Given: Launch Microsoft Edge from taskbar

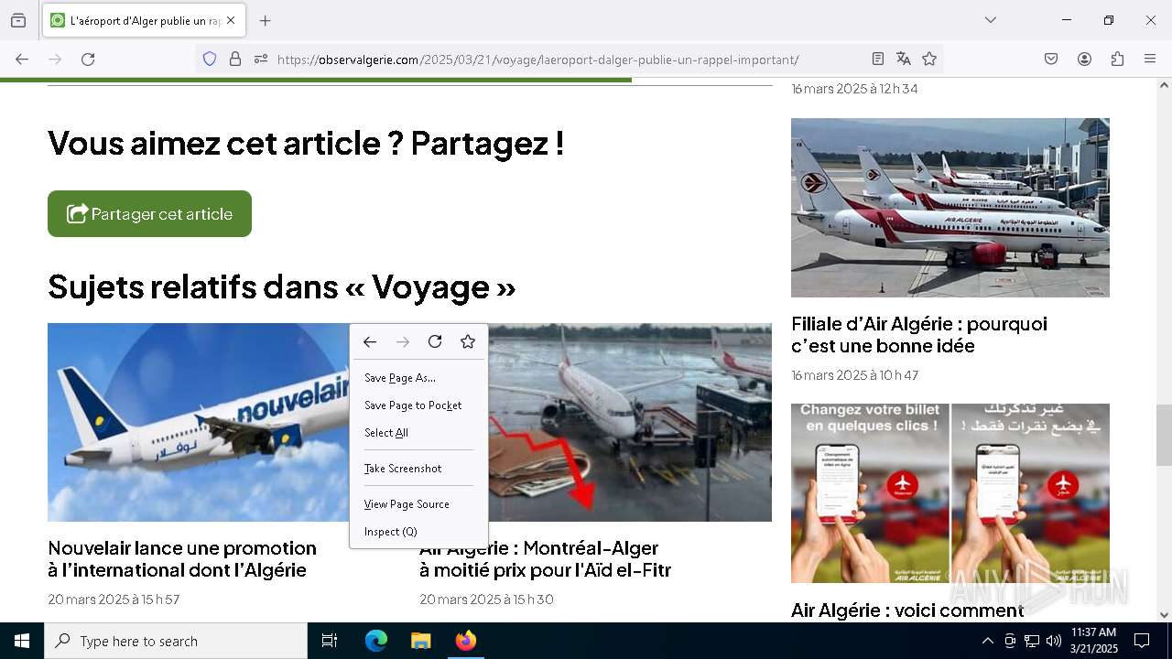Looking at the screenshot, I should tap(376, 641).
